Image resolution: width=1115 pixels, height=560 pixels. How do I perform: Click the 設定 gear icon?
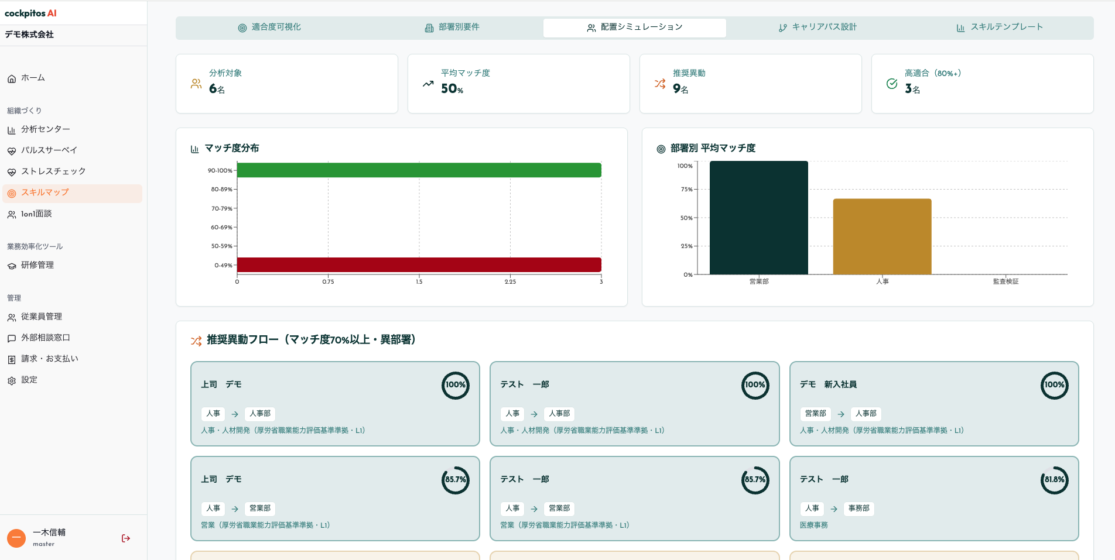(x=12, y=380)
